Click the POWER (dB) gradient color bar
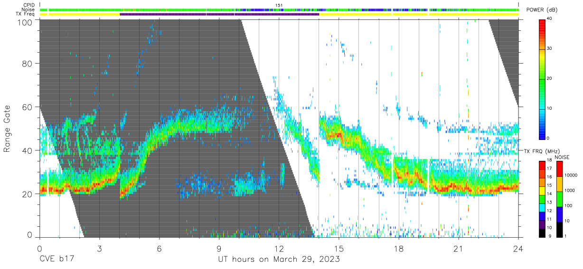 [542, 79]
